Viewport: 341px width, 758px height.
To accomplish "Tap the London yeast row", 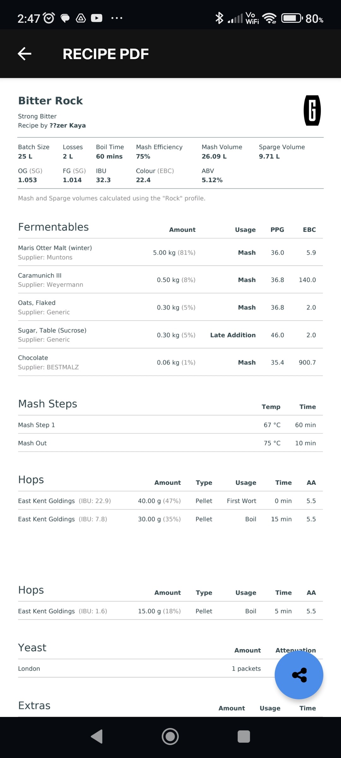I will pyautogui.click(x=170, y=668).
